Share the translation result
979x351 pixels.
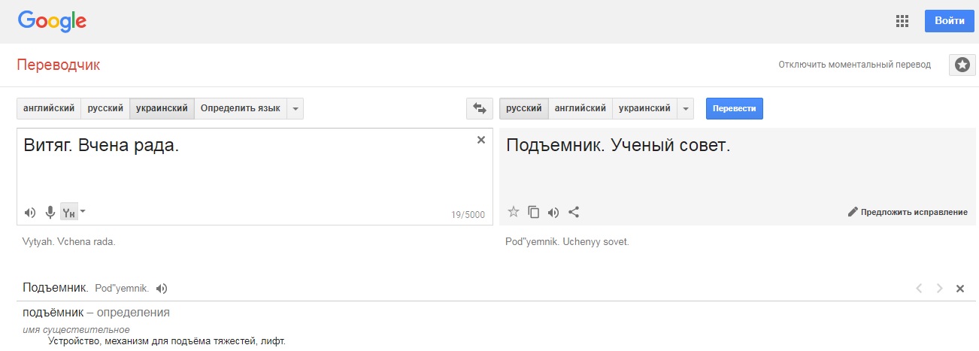coord(574,212)
